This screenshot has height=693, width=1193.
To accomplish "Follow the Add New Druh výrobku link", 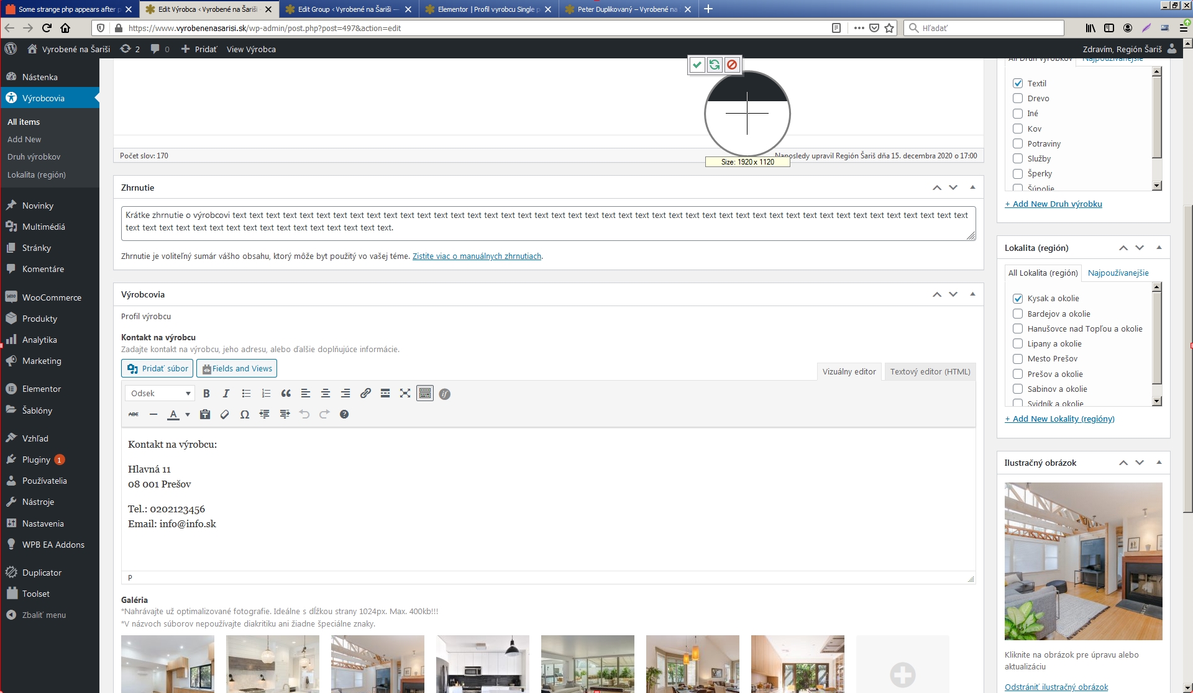I will point(1053,204).
